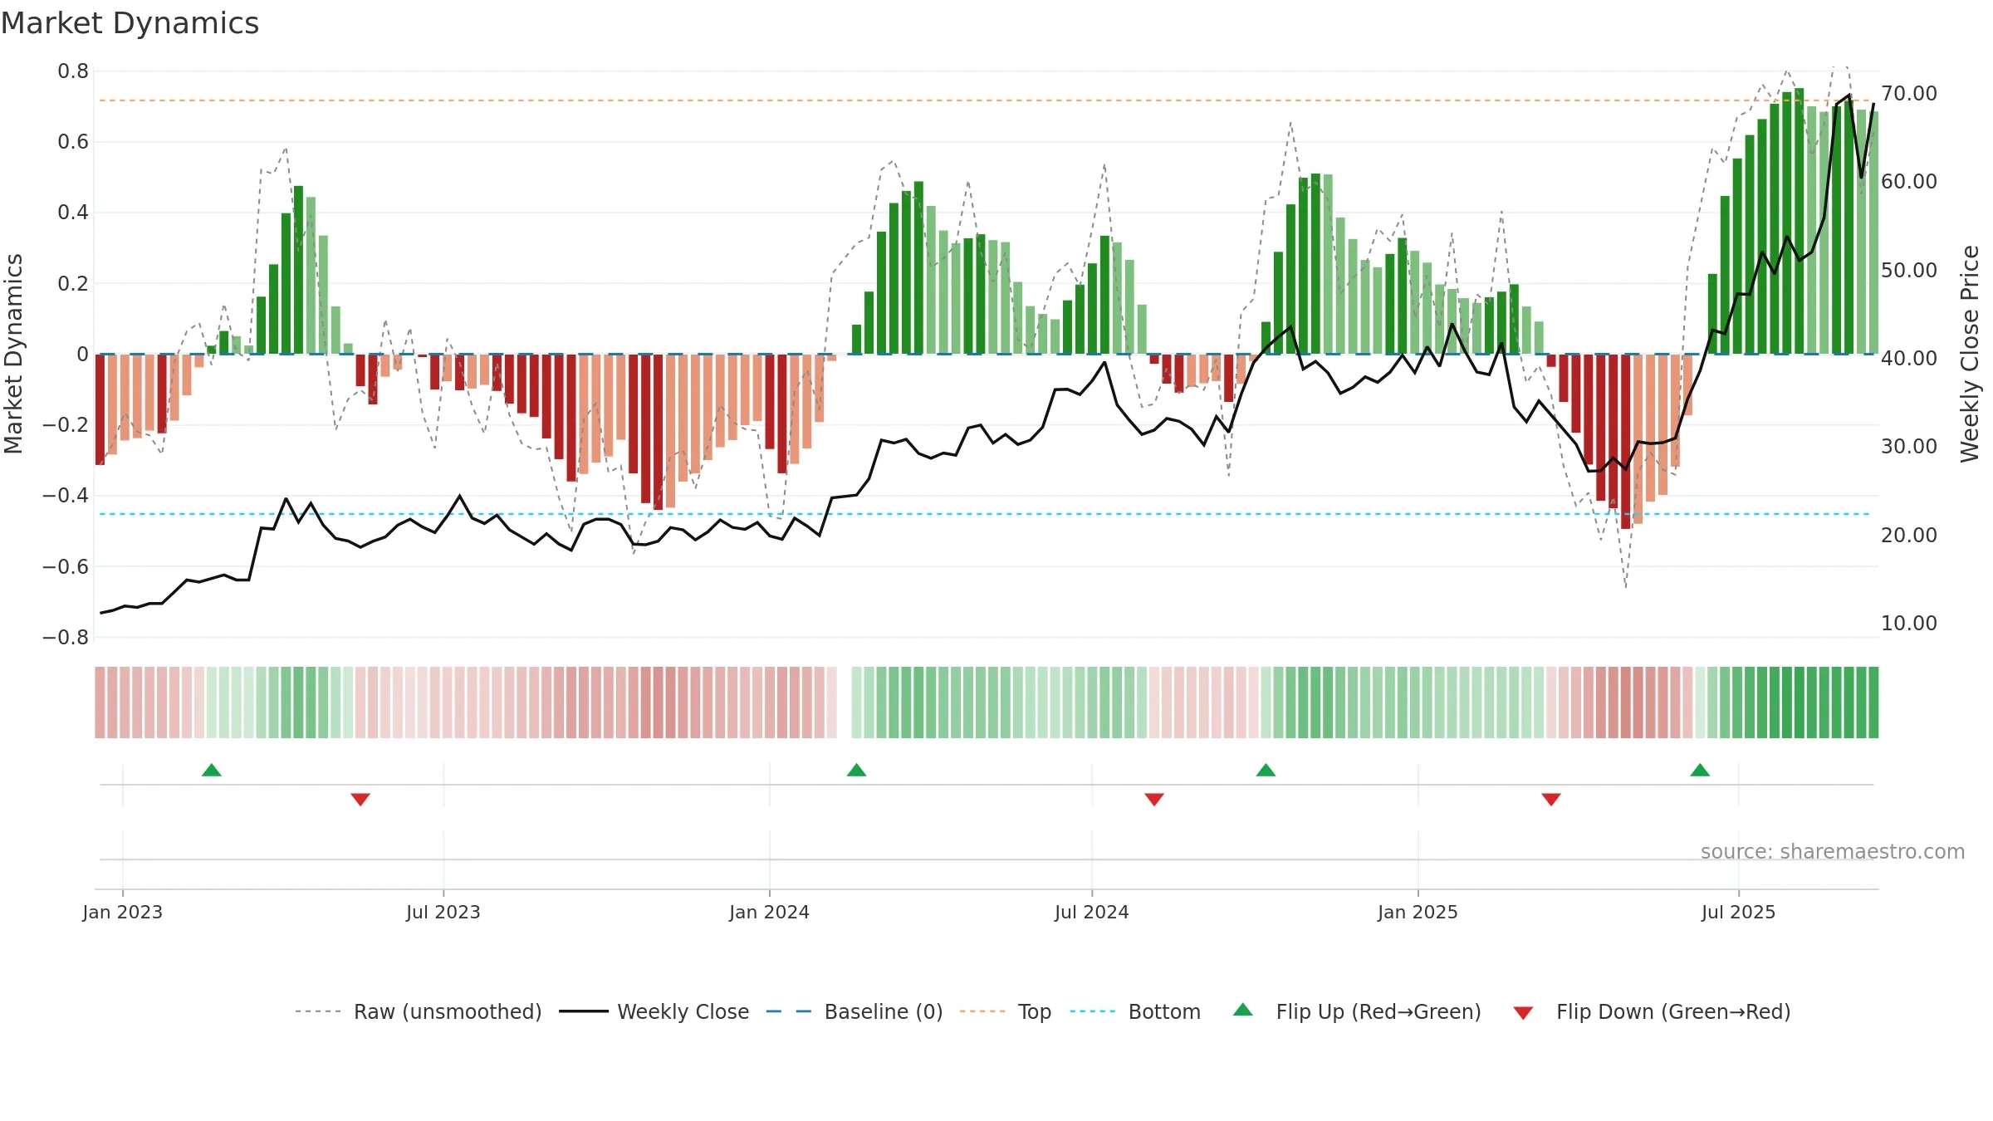The width and height of the screenshot is (1993, 1121).
Task: Click the 'Jul 2023' x-axis label
Action: pyautogui.click(x=443, y=912)
